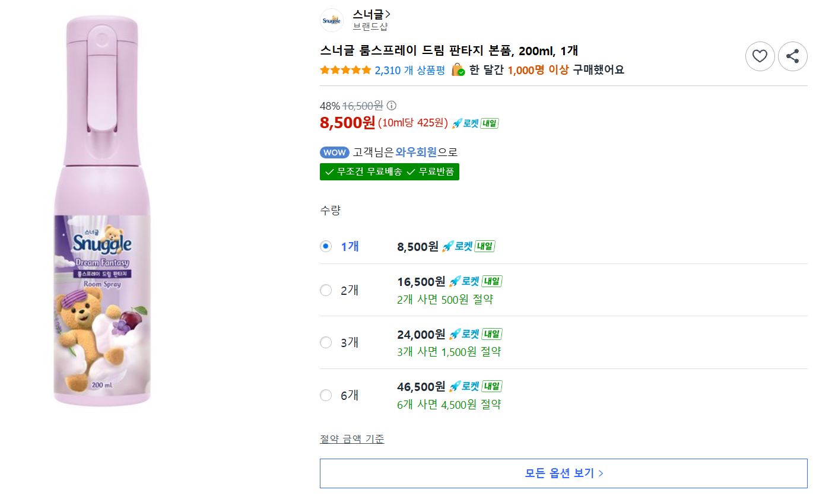Click the 와우회원 membership link
The width and height of the screenshot is (813, 496).
click(x=416, y=152)
